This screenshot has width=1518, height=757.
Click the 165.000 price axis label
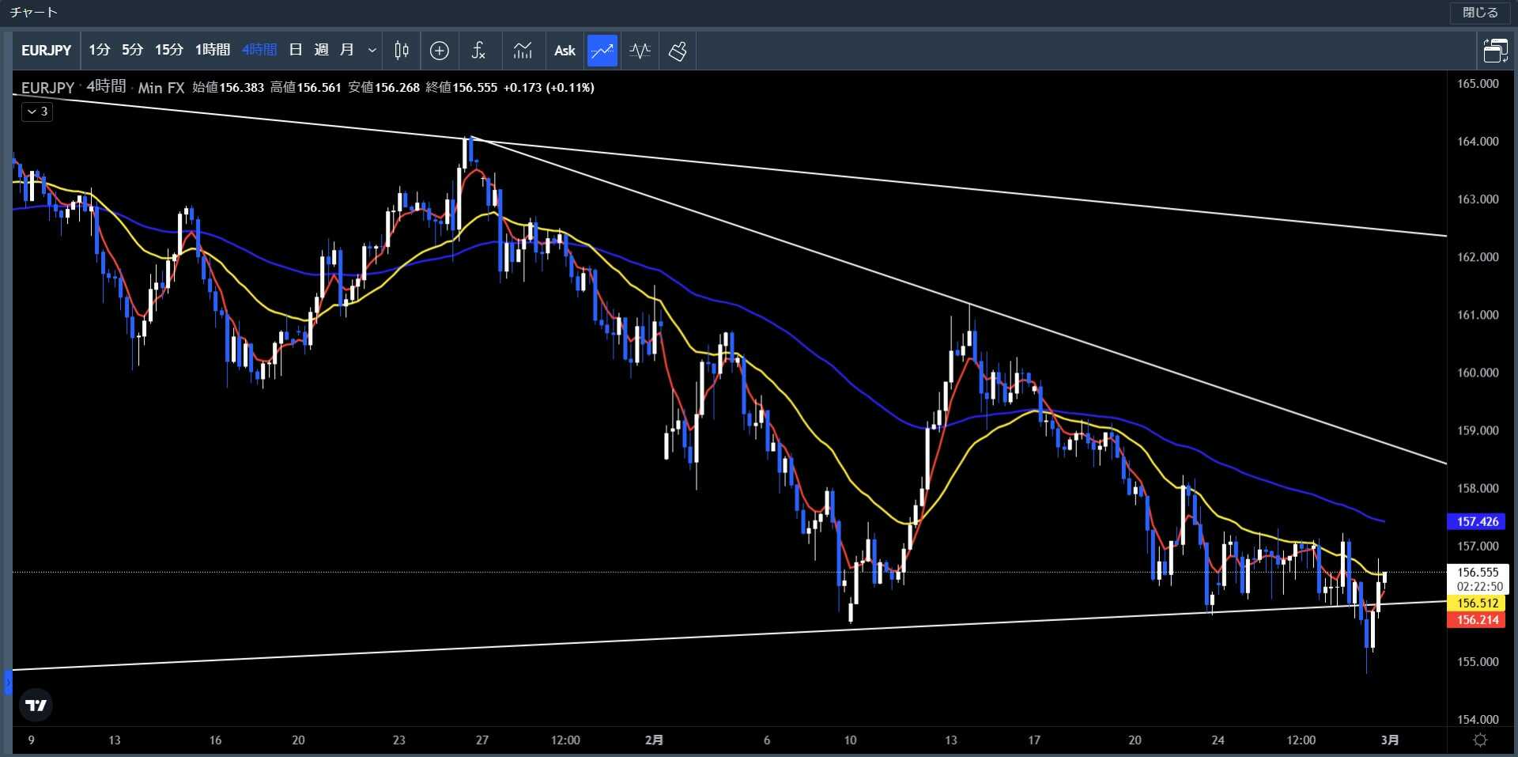[1478, 84]
